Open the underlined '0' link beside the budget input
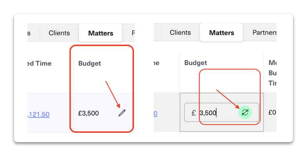This screenshot has width=307, height=157. pyautogui.click(x=155, y=114)
